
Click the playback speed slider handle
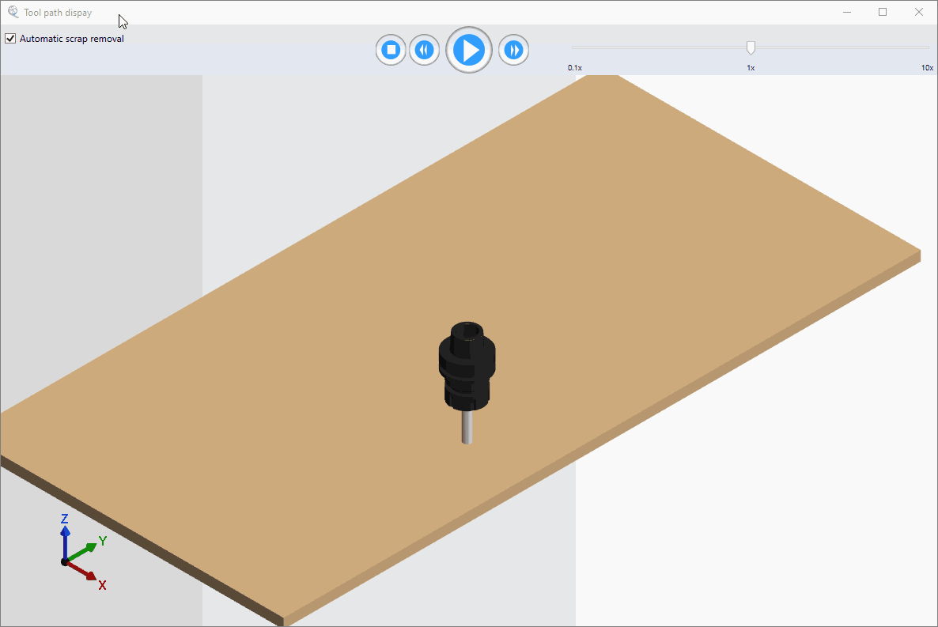(751, 48)
